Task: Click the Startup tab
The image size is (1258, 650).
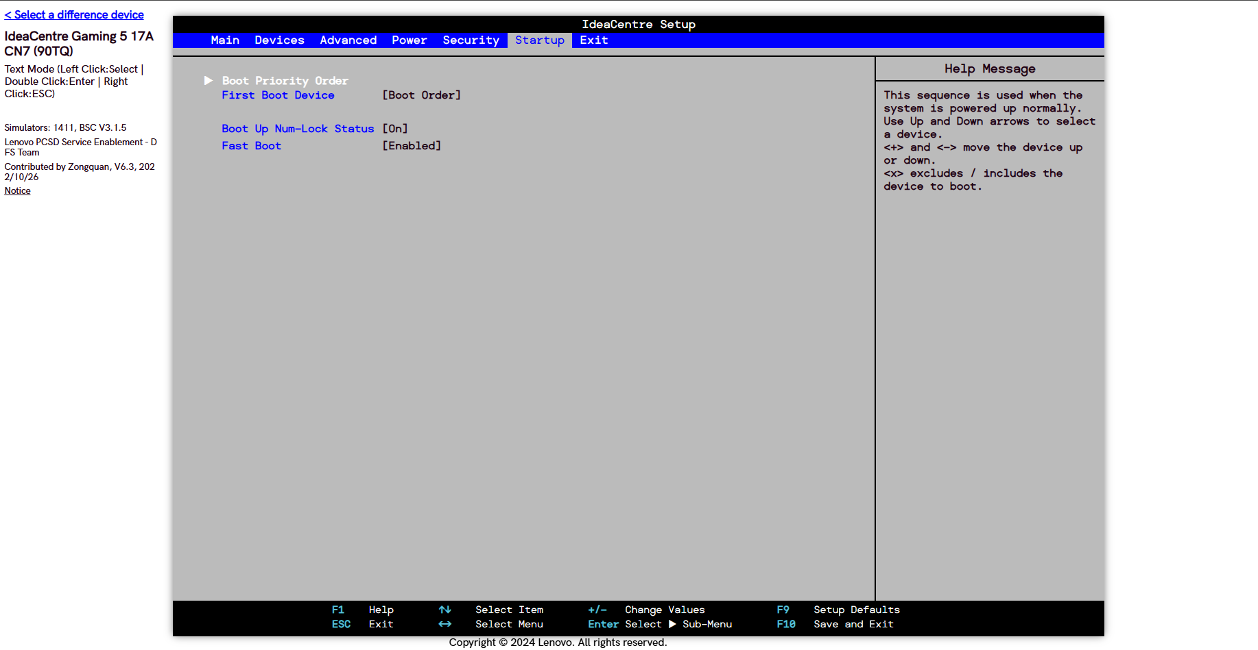Action: (x=540, y=40)
